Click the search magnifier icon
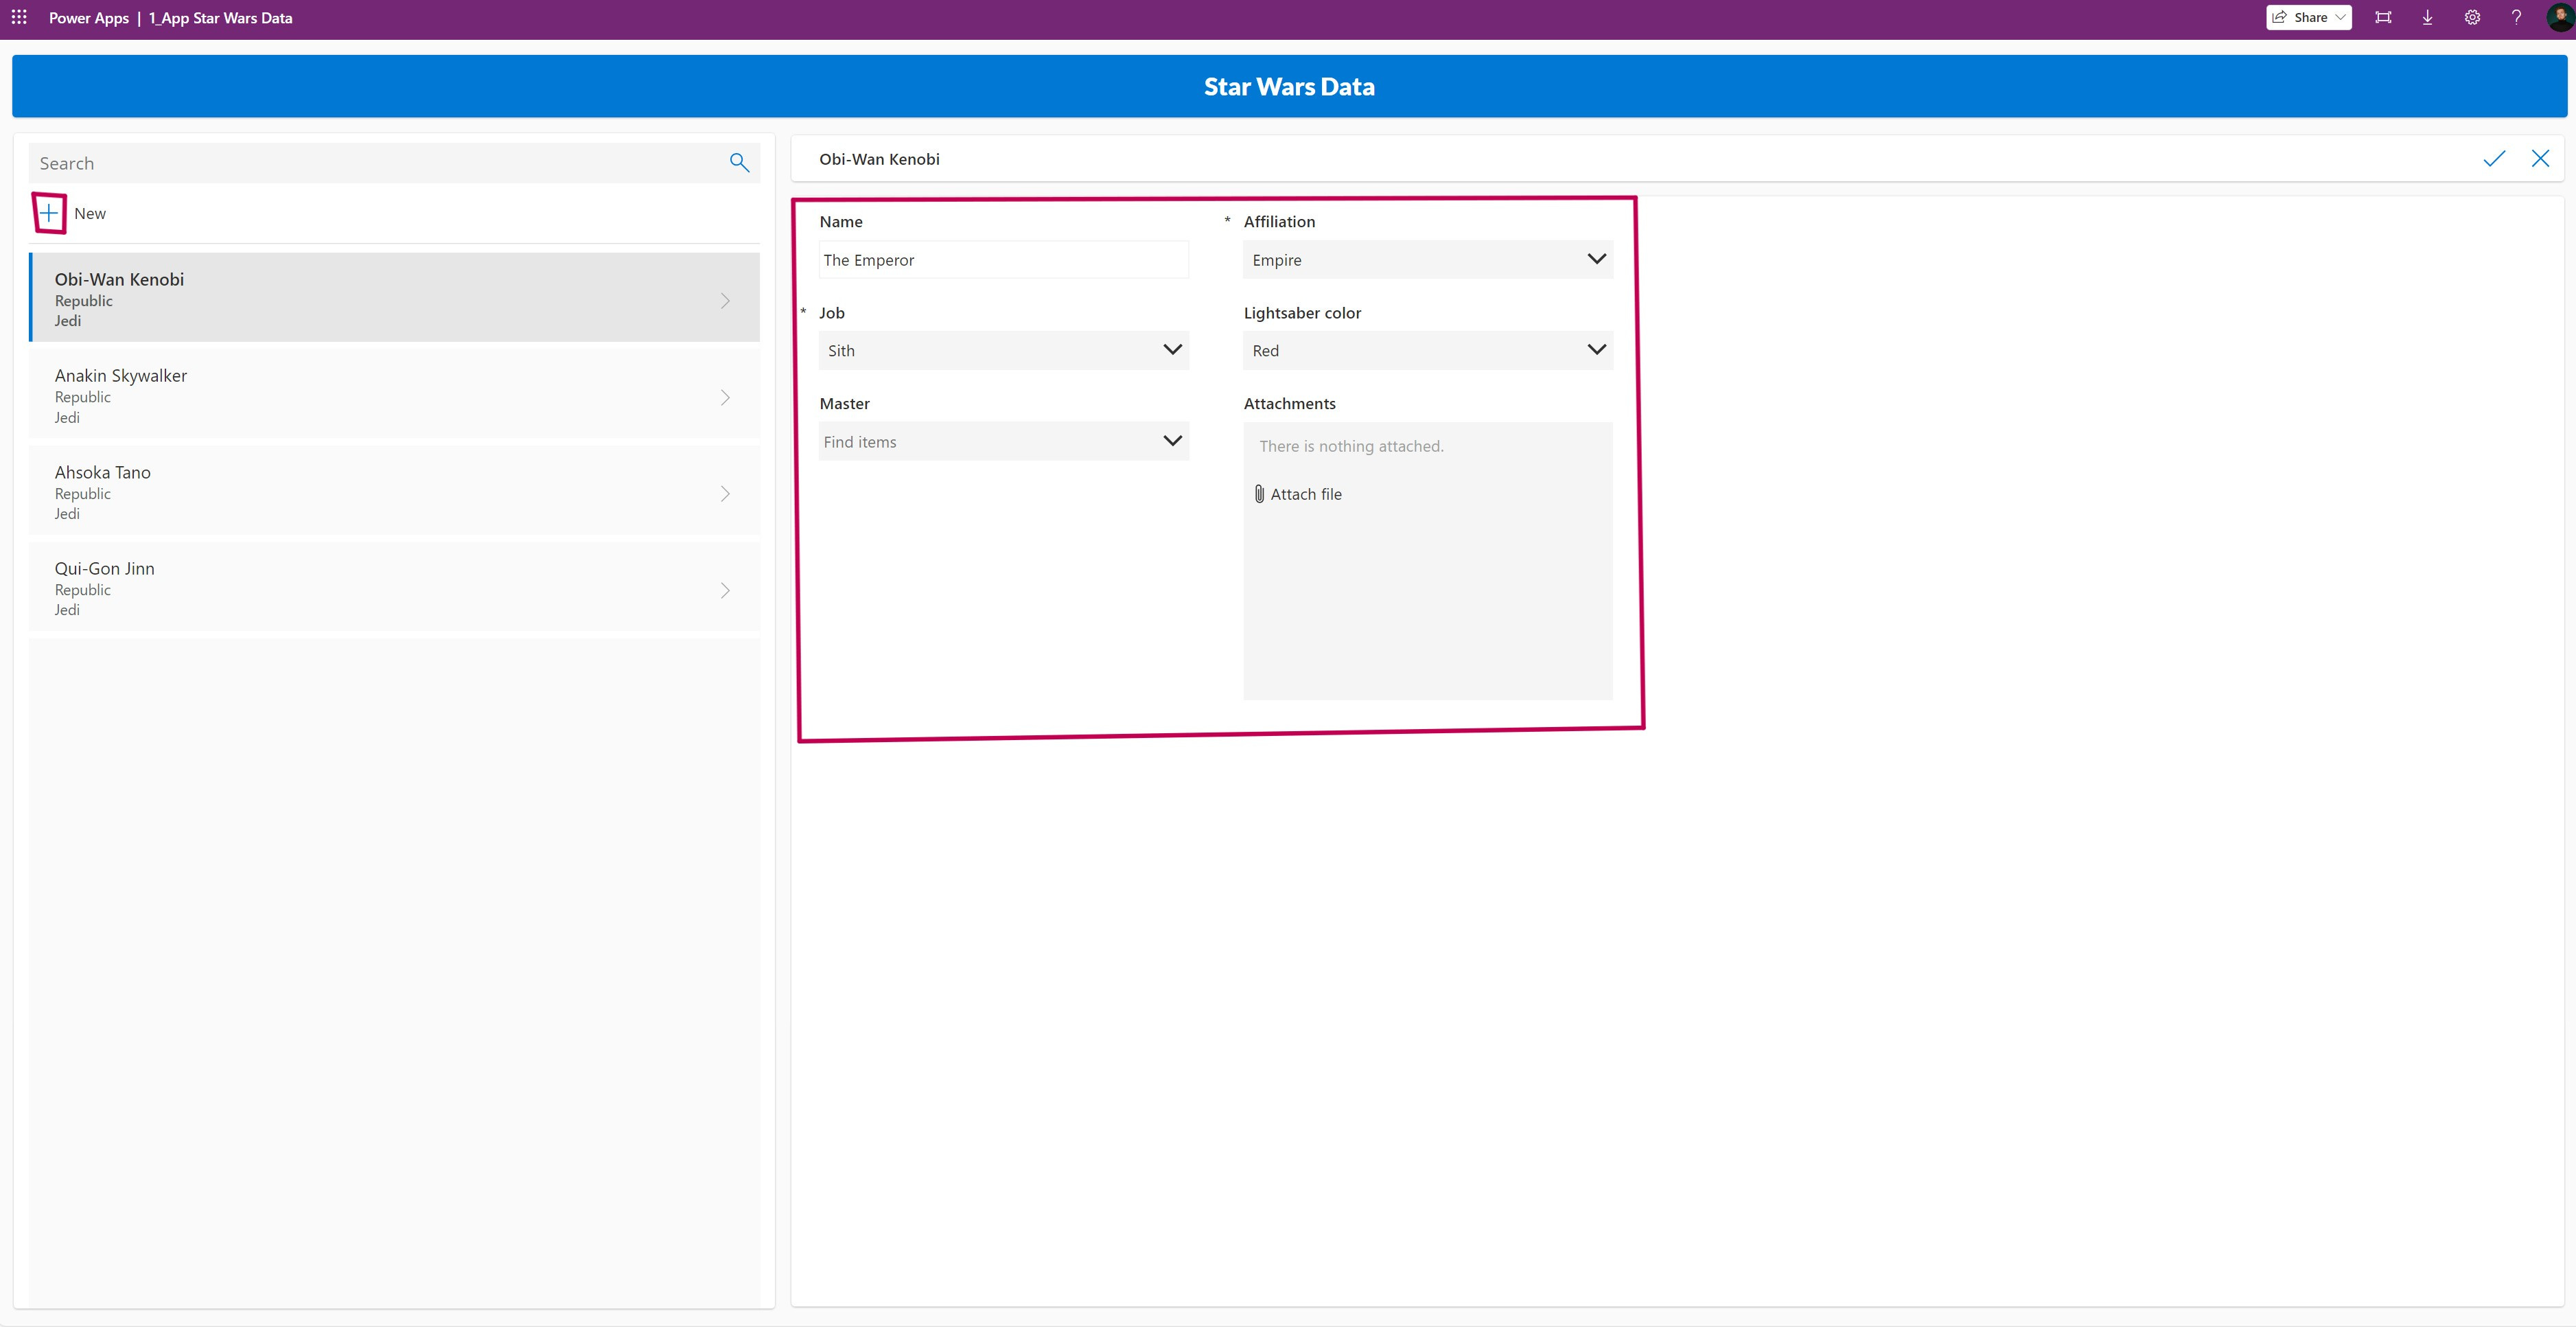2576x1327 pixels. (739, 162)
